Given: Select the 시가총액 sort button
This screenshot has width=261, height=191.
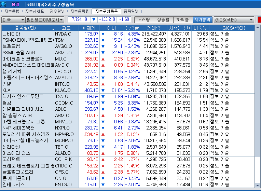Looking at the screenshot, I should [x=202, y=20].
